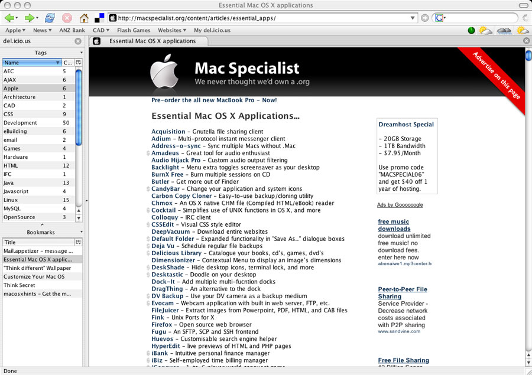Click the Apple logo in the page header

164,71
